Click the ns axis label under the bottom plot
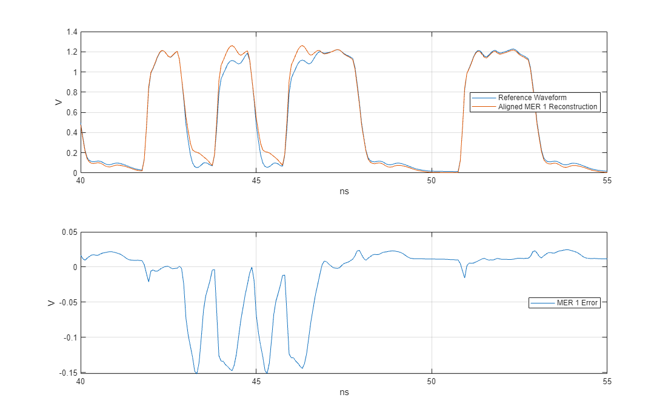671x420 pixels. tap(344, 393)
